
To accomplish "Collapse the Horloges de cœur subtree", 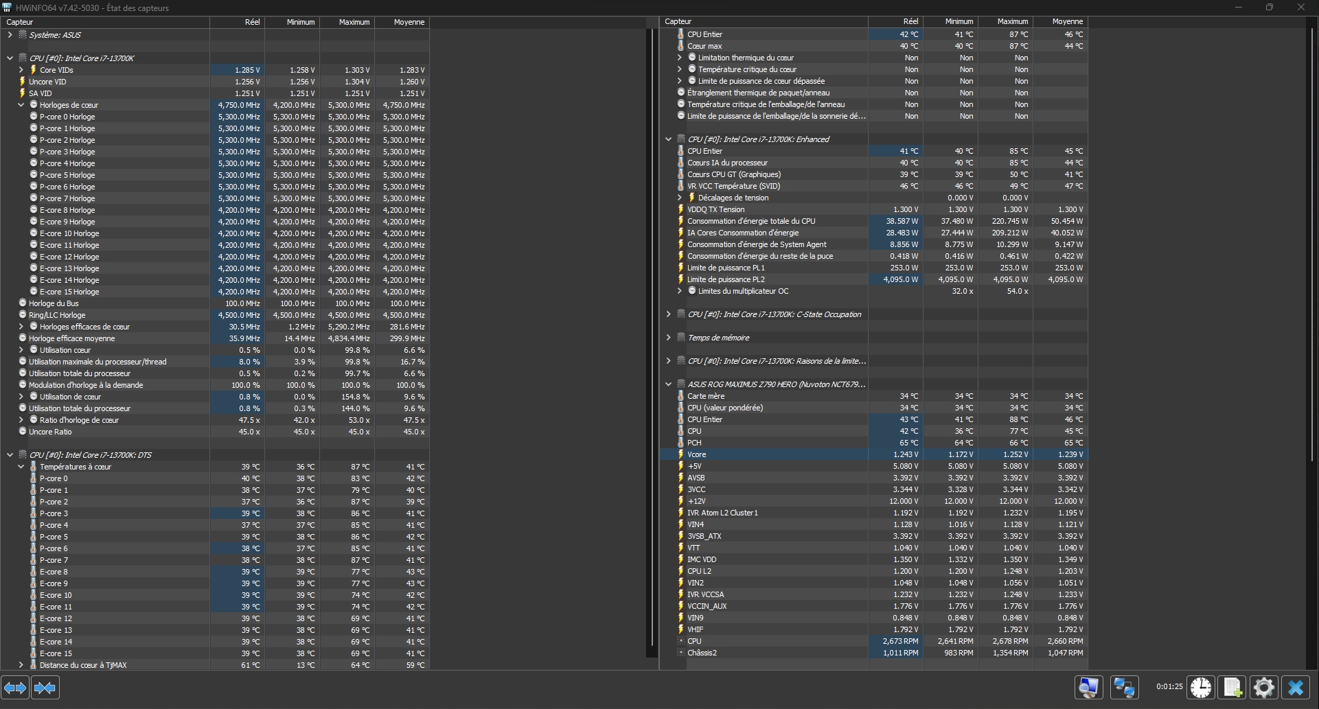I will click(x=21, y=105).
